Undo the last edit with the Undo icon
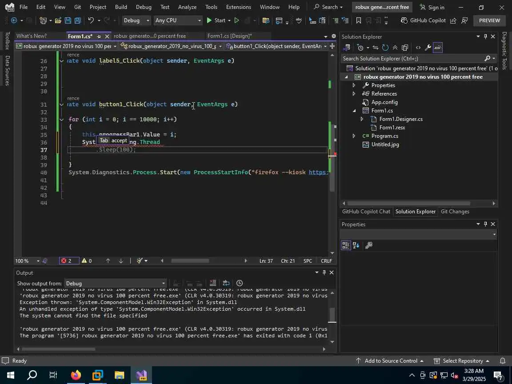 pyautogui.click(x=91, y=20)
